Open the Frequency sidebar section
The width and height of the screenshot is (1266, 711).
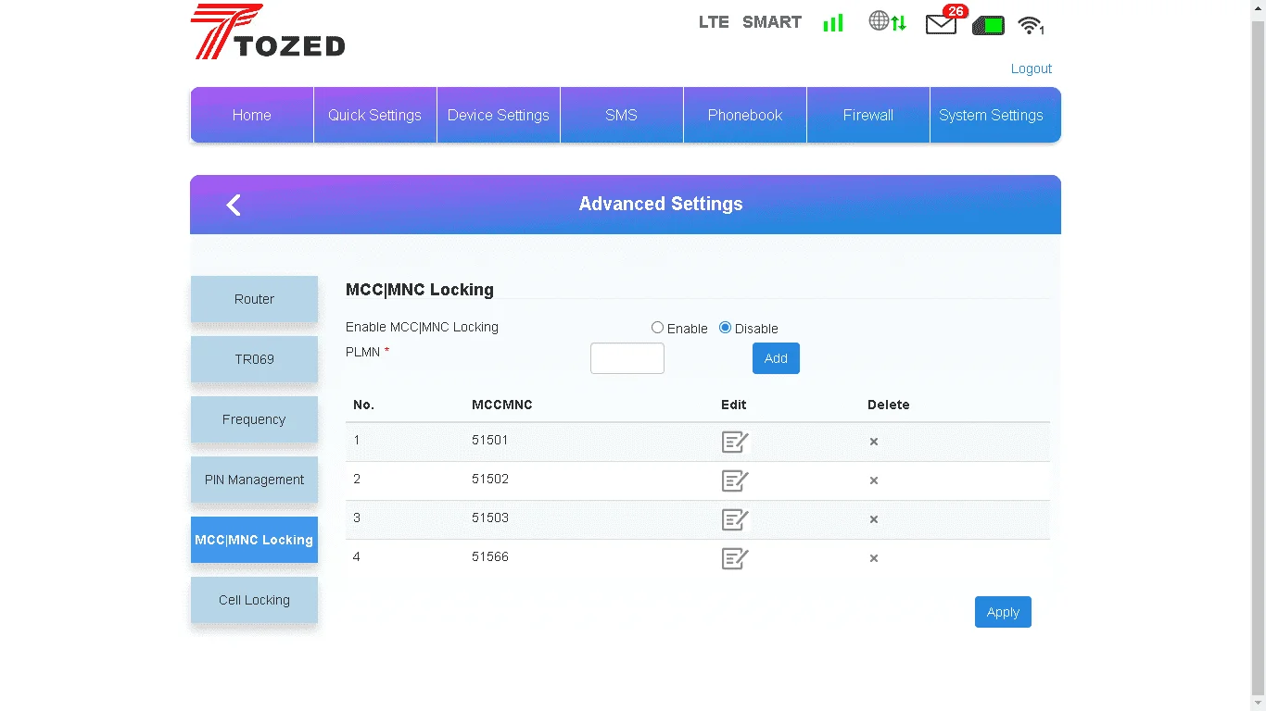pyautogui.click(x=254, y=419)
